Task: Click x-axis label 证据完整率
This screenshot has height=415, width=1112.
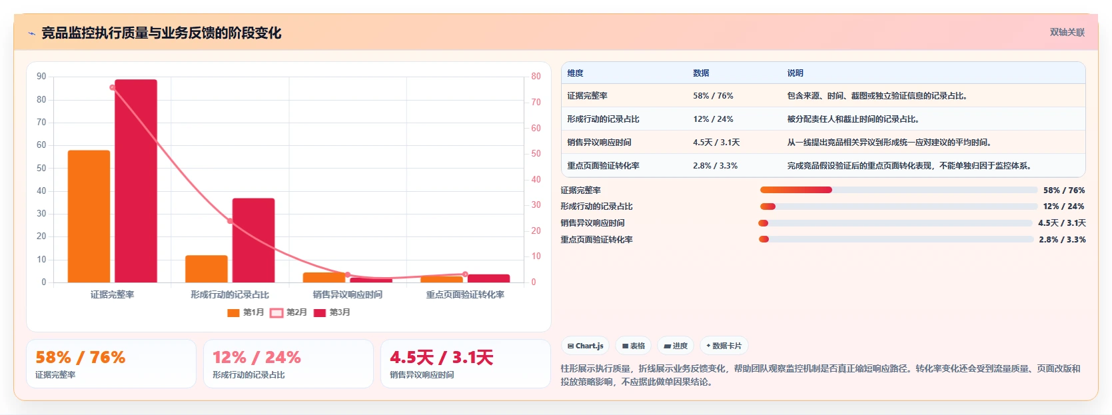Action: [x=112, y=294]
